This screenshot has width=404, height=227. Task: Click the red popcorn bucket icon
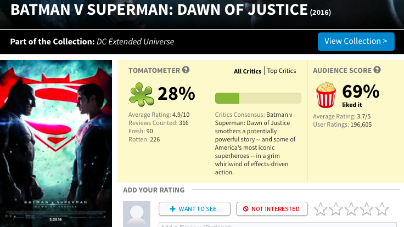click(x=326, y=95)
